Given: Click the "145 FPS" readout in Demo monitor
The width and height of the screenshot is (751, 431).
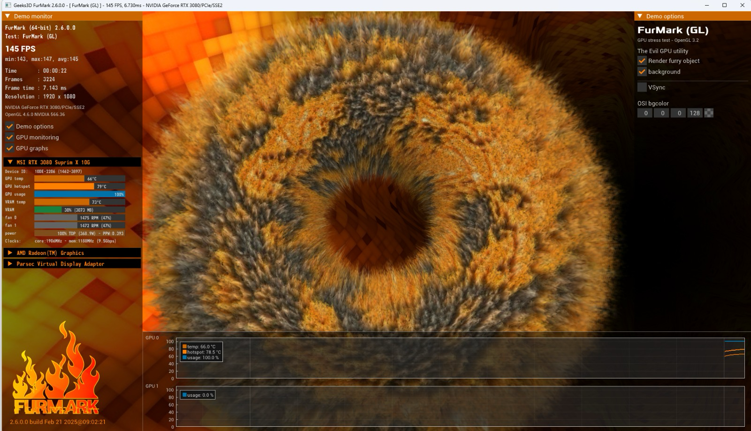Looking at the screenshot, I should point(20,49).
